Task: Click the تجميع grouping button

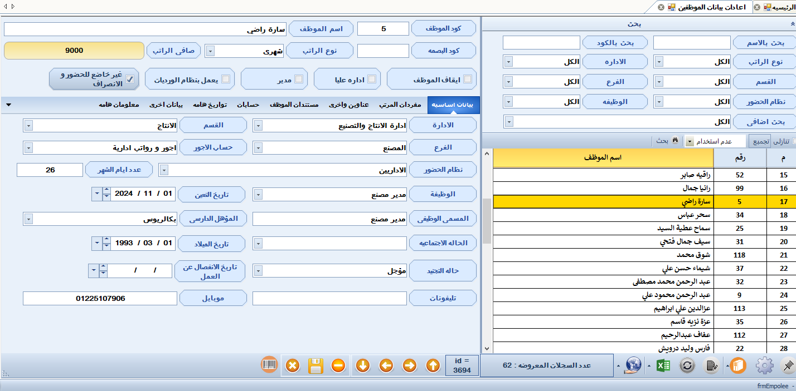Action: click(760, 141)
